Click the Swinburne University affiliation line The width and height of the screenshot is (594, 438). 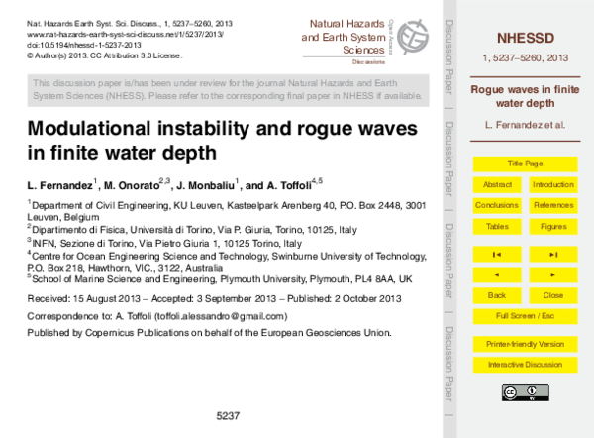click(227, 262)
